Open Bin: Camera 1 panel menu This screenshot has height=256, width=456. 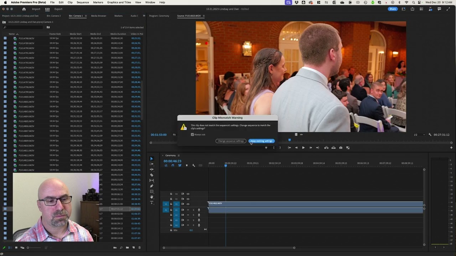pyautogui.click(x=85, y=16)
